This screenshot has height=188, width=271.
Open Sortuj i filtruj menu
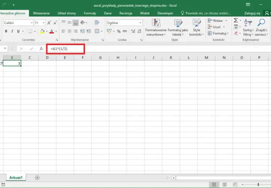(248, 27)
